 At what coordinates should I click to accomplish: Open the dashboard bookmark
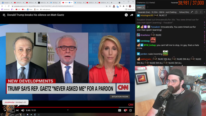pos(5,9)
